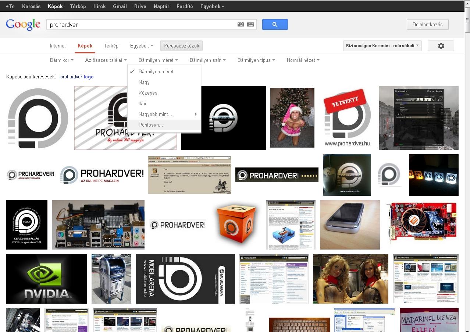This screenshot has width=470, height=332.
Task: Open the Mobilarena logo thumbnail
Action: coord(185,279)
